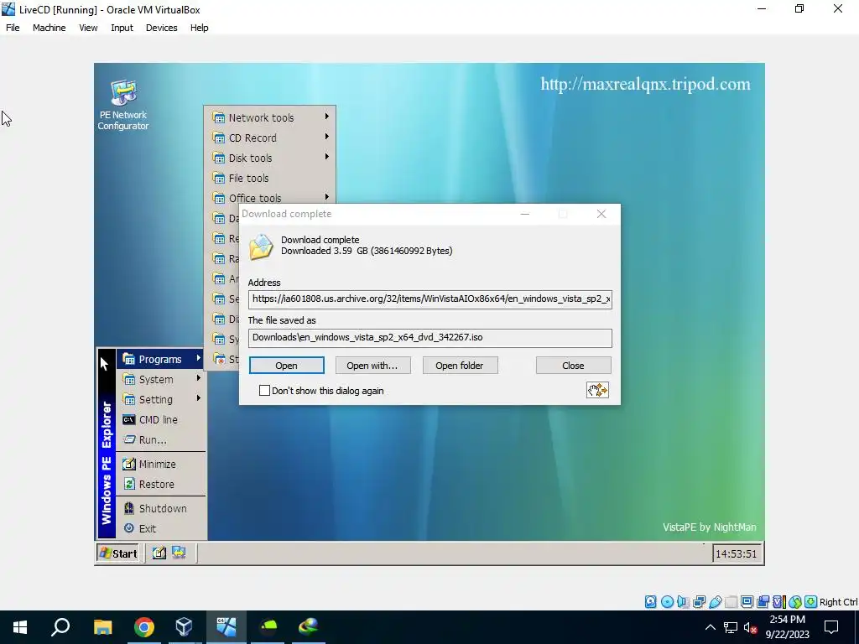Open VirtualBox Manager cube icon in taskbar
The image size is (859, 644).
pyautogui.click(x=184, y=627)
